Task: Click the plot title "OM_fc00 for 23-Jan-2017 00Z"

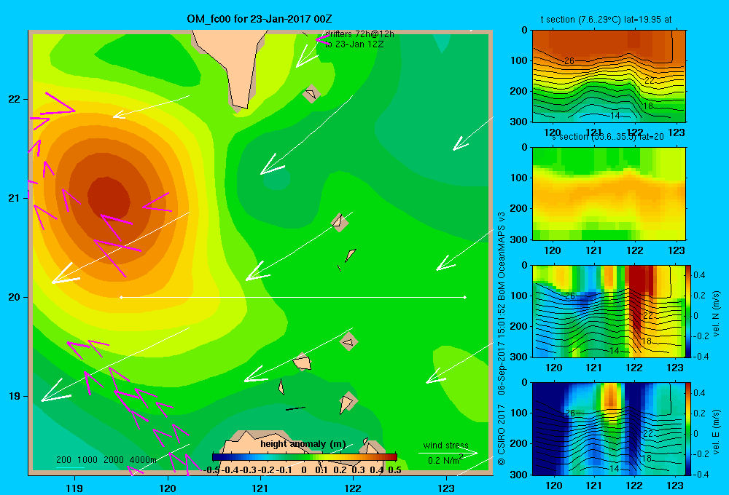Action: point(260,19)
